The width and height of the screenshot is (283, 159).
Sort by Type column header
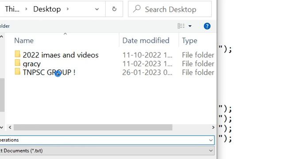tap(190, 41)
